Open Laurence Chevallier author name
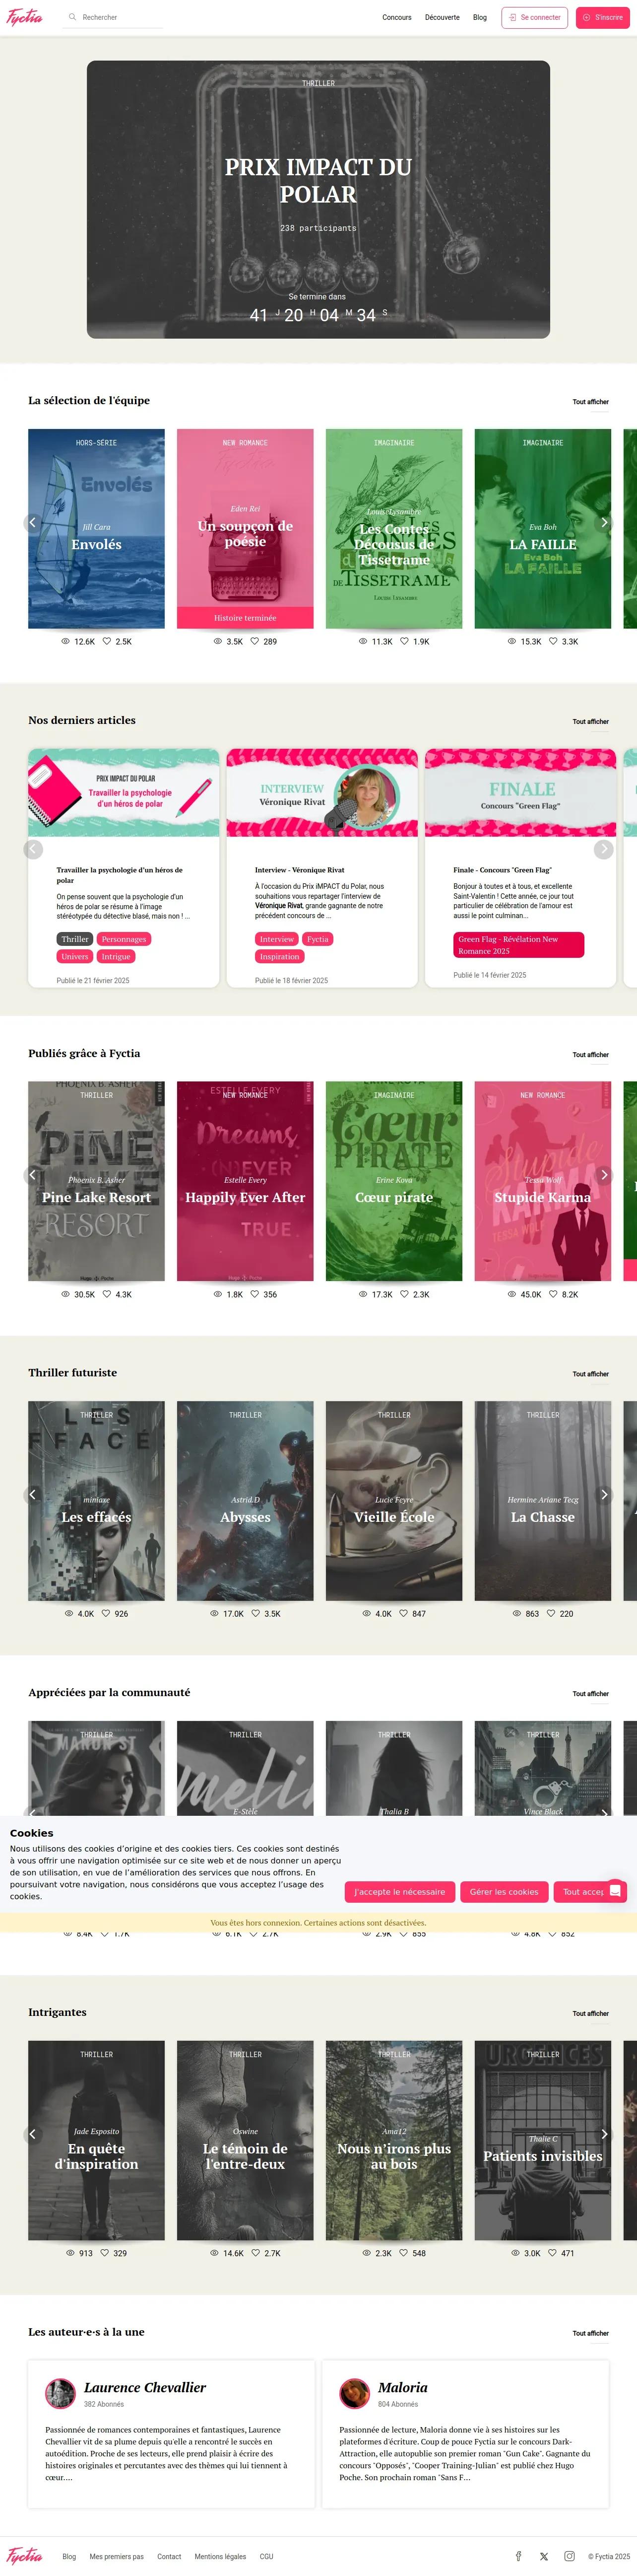Viewport: 637px width, 2576px height. (x=145, y=2387)
